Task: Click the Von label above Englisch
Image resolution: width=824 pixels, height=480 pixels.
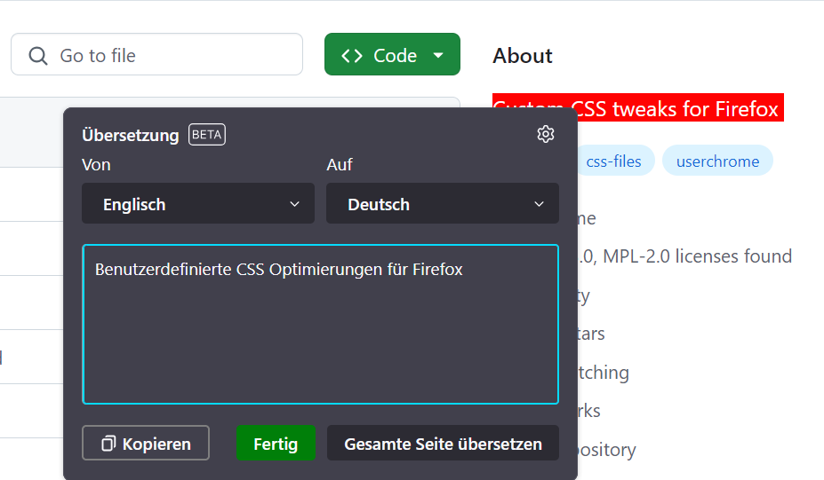Action: [x=96, y=164]
